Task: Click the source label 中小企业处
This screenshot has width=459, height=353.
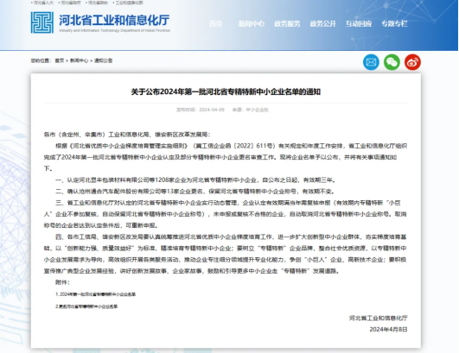Action: click(x=257, y=110)
